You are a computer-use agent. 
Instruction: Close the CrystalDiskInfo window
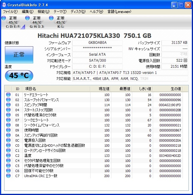pyautogui.click(x=188, y=5)
